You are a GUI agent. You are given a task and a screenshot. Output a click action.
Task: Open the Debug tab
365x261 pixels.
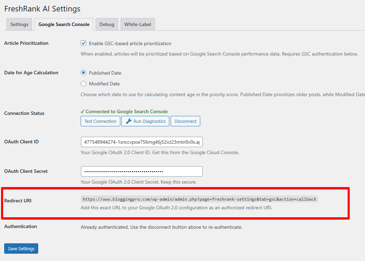(107, 24)
